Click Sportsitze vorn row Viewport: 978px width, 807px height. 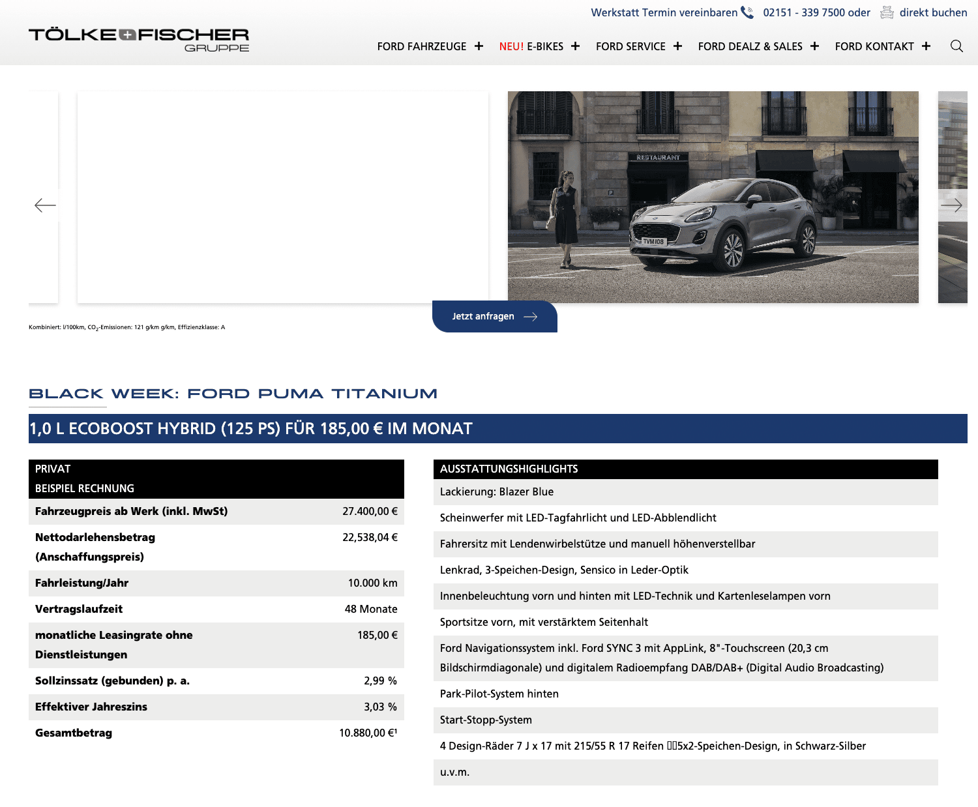pyautogui.click(x=686, y=623)
